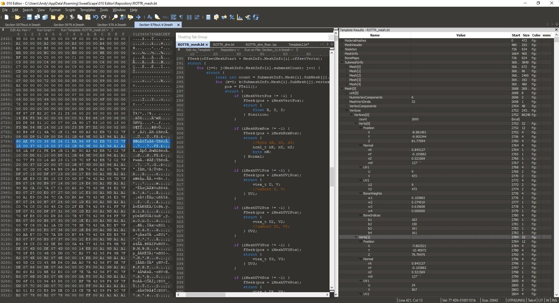This screenshot has width=559, height=303.
Task: Open the File menu
Action: point(5,10)
